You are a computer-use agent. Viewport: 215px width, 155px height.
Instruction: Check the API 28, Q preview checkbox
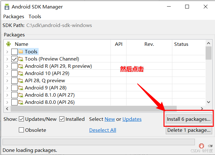tap(14, 81)
